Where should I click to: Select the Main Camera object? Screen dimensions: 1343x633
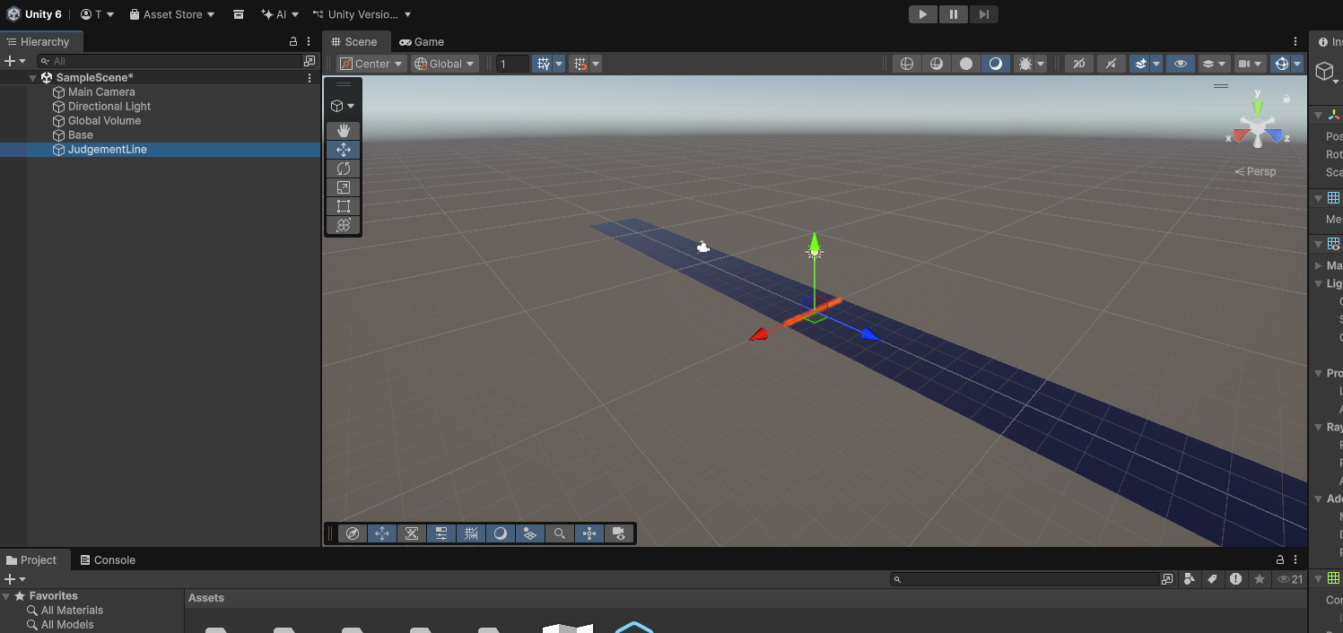(x=101, y=92)
